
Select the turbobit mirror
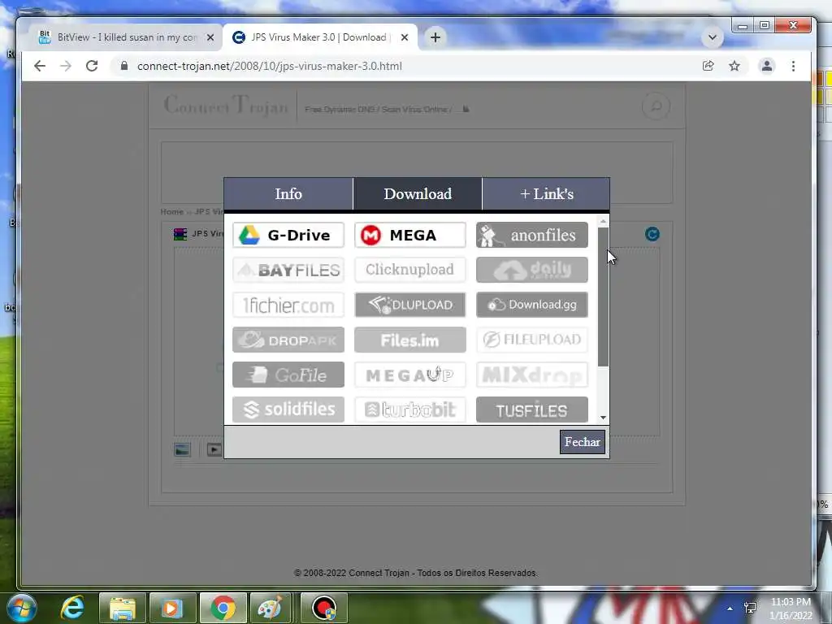[410, 409]
